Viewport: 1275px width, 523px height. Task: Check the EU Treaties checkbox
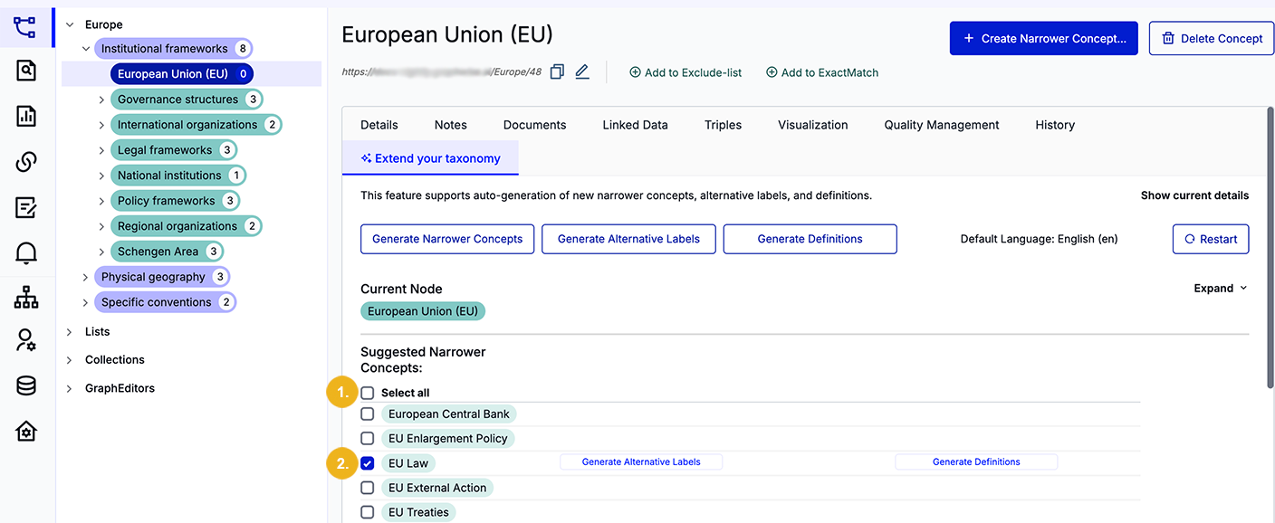coord(368,511)
